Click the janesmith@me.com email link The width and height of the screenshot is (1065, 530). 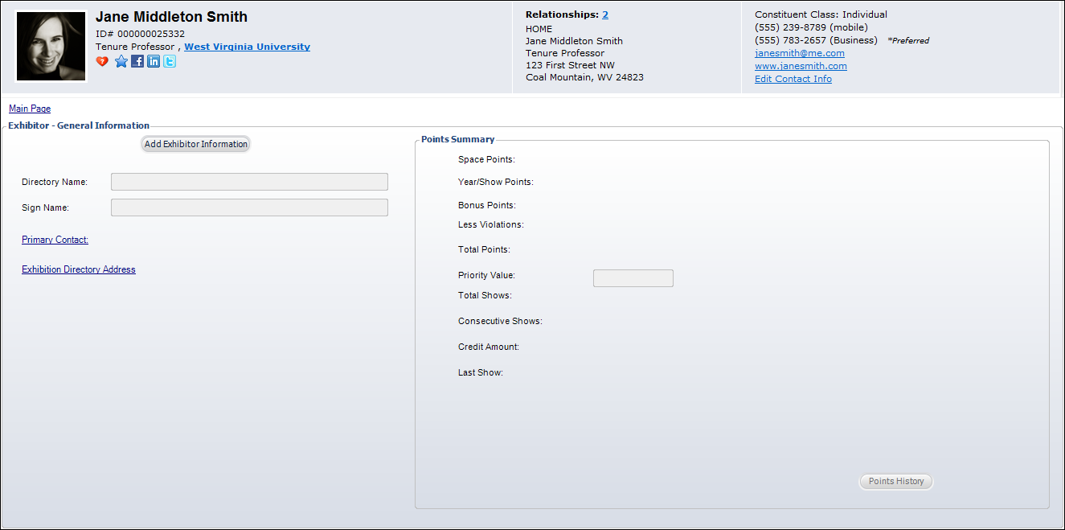pos(800,53)
